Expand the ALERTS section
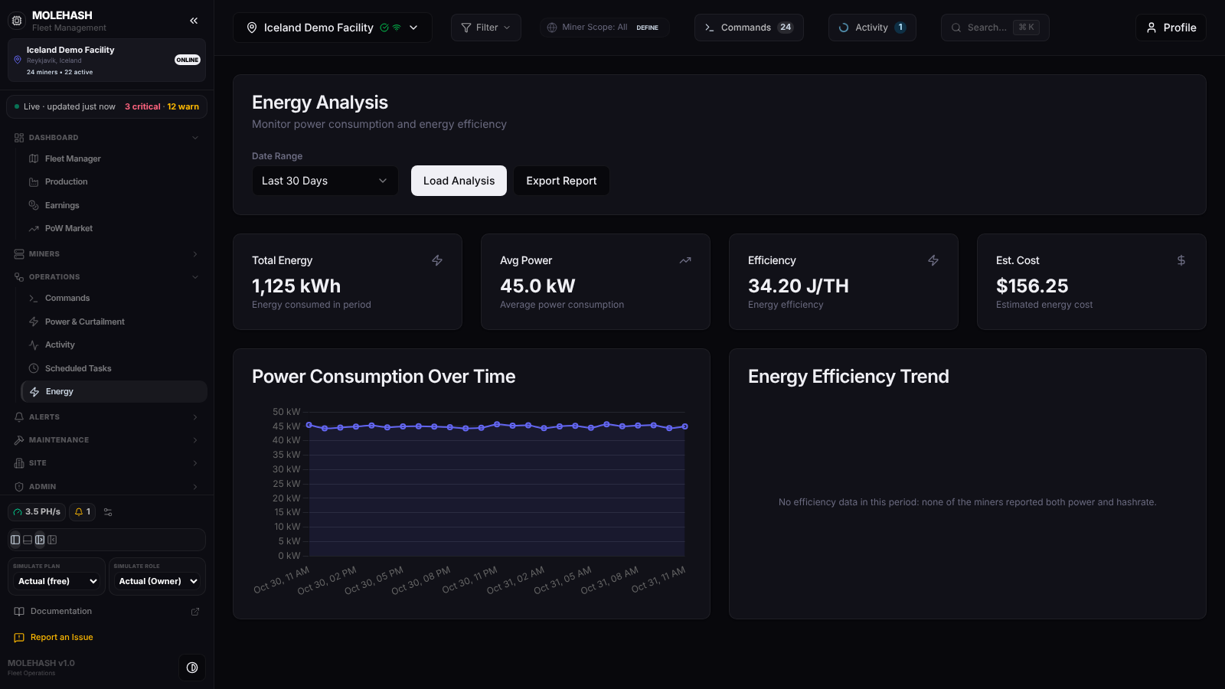Viewport: 1225px width, 689px height. coord(107,416)
